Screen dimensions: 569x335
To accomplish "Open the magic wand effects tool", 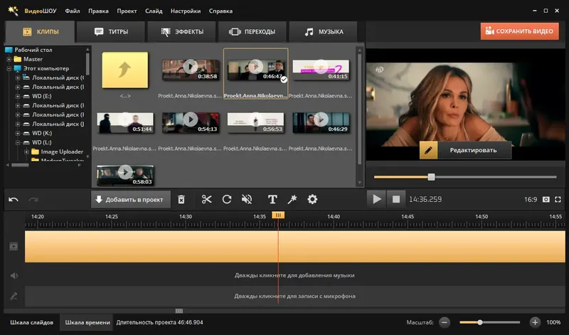I will click(x=292, y=199).
